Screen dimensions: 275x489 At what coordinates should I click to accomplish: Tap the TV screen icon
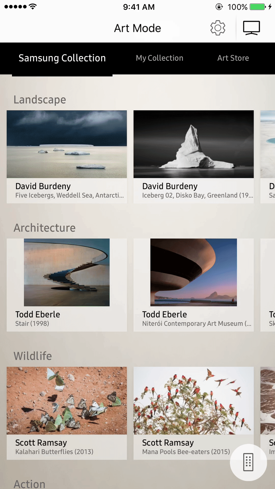click(251, 28)
